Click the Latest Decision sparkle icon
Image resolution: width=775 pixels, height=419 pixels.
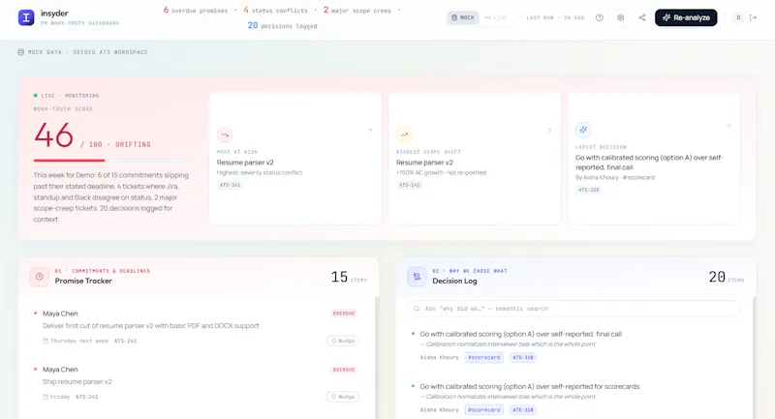[583, 130]
